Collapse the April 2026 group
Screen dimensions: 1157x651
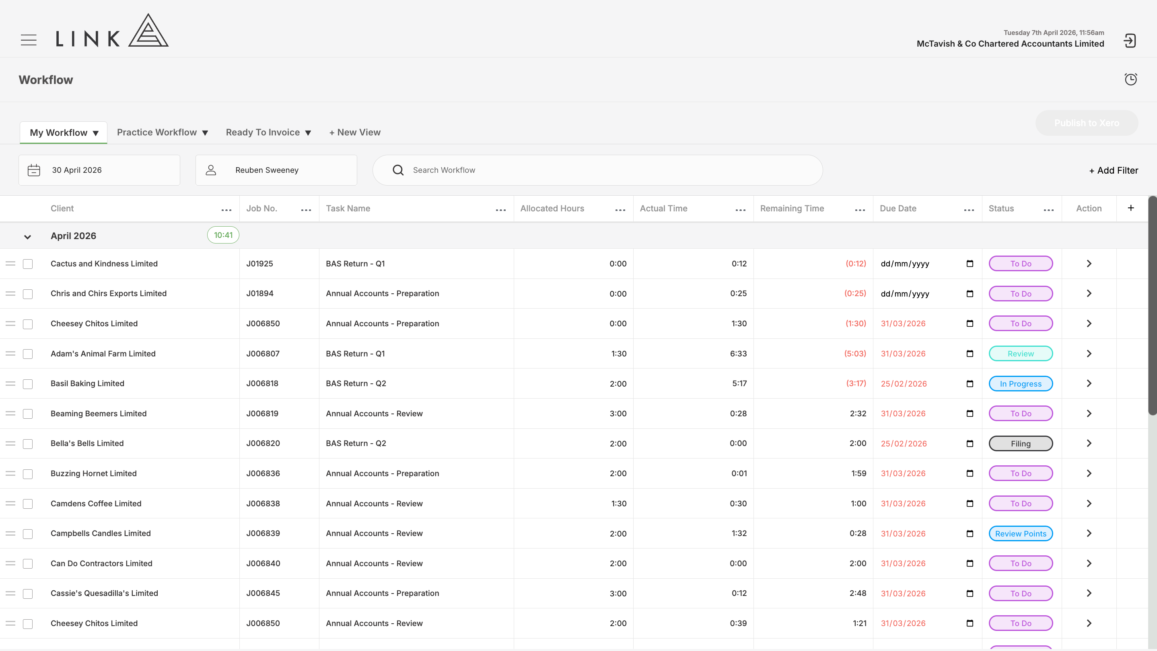[27, 236]
